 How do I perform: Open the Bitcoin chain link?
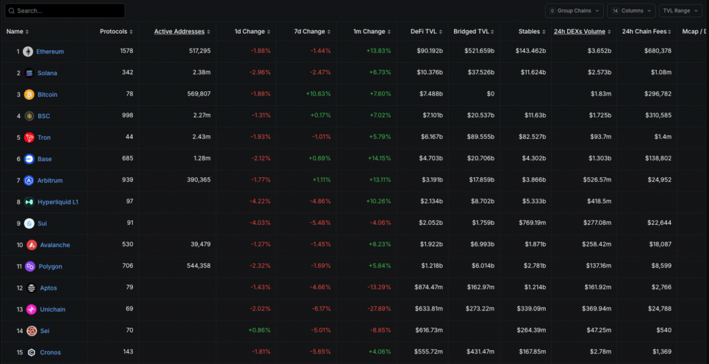tap(48, 95)
